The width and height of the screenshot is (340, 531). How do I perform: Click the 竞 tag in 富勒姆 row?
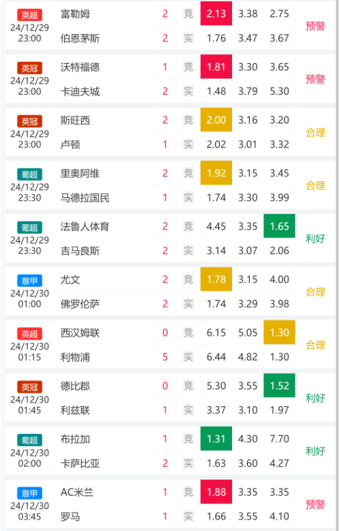point(188,14)
